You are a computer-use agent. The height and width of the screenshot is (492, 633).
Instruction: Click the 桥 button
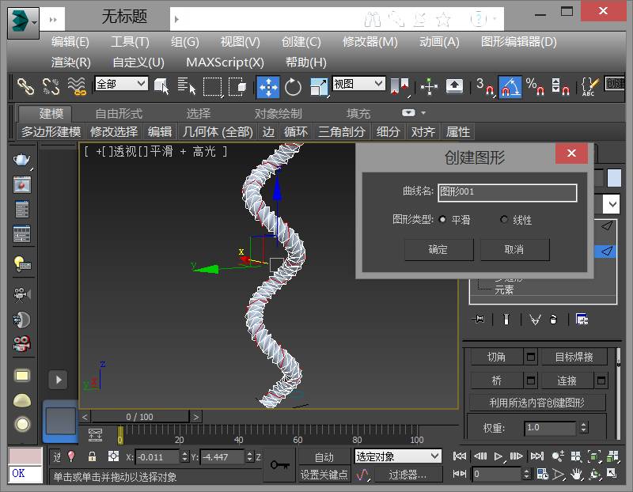point(496,380)
